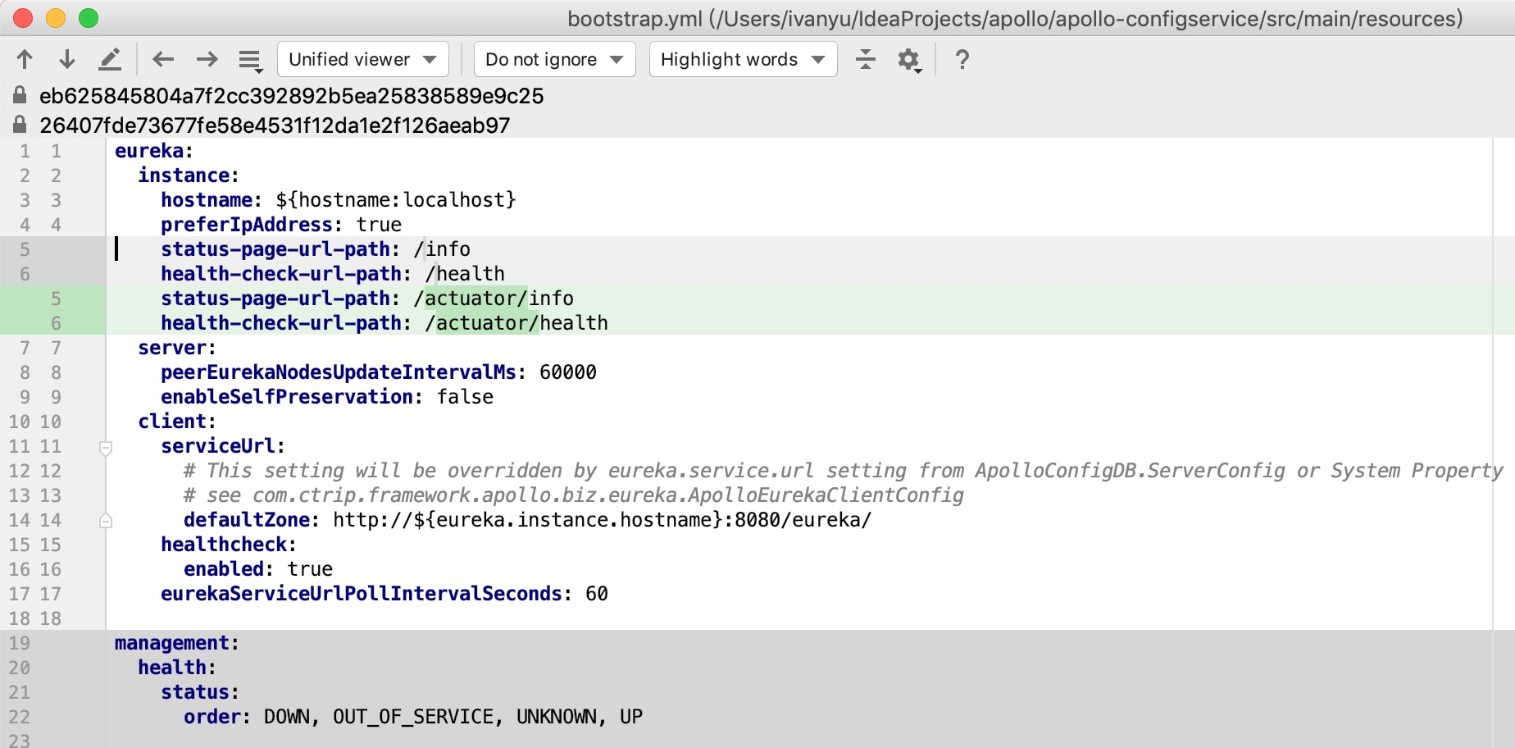Image resolution: width=1515 pixels, height=748 pixels.
Task: Collapse unchanged fragments in the diff
Action: [866, 58]
